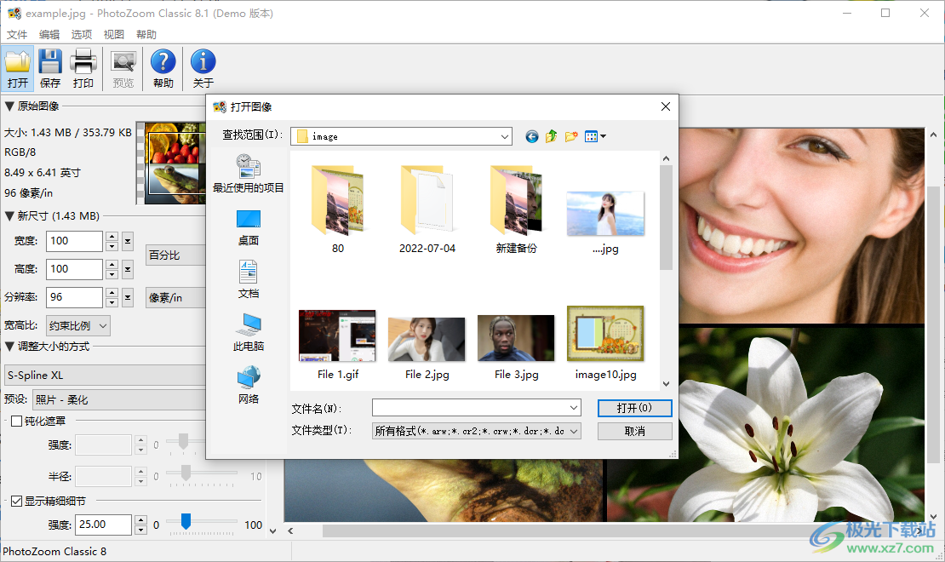Collapse the 原始图像 section
The width and height of the screenshot is (945, 562).
click(9, 106)
